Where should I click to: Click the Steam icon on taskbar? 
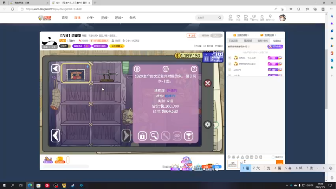(73, 185)
